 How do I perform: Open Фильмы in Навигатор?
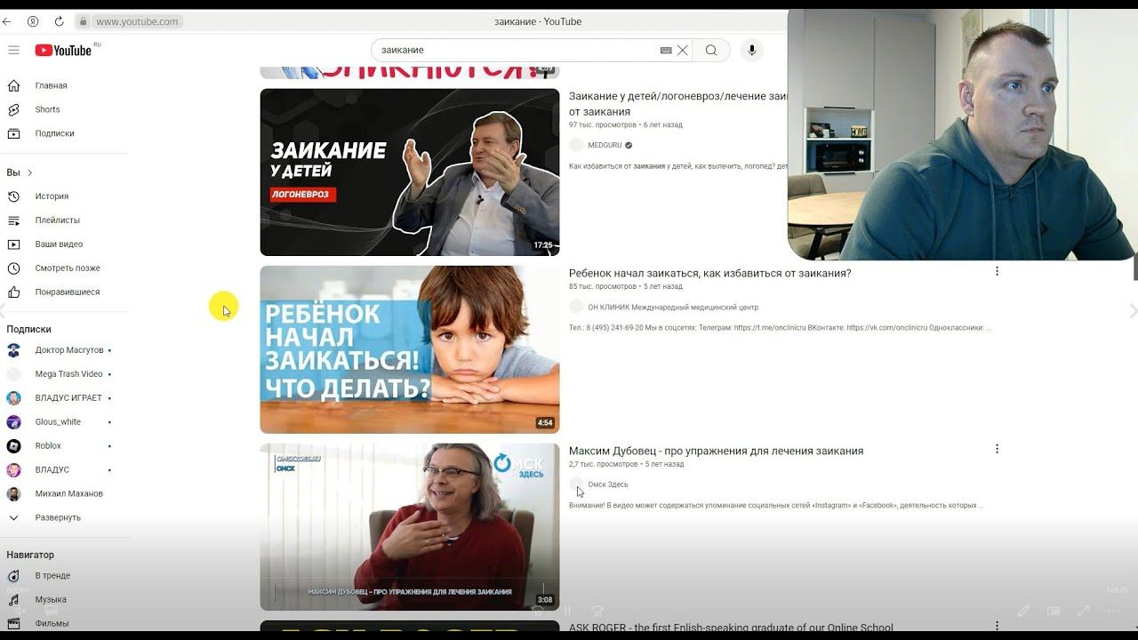52,623
